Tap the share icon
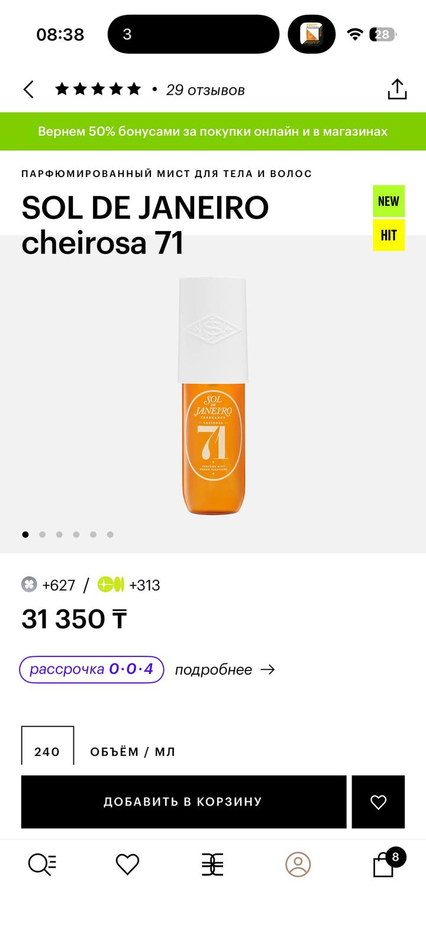Image resolution: width=426 pixels, height=927 pixels. [x=397, y=89]
